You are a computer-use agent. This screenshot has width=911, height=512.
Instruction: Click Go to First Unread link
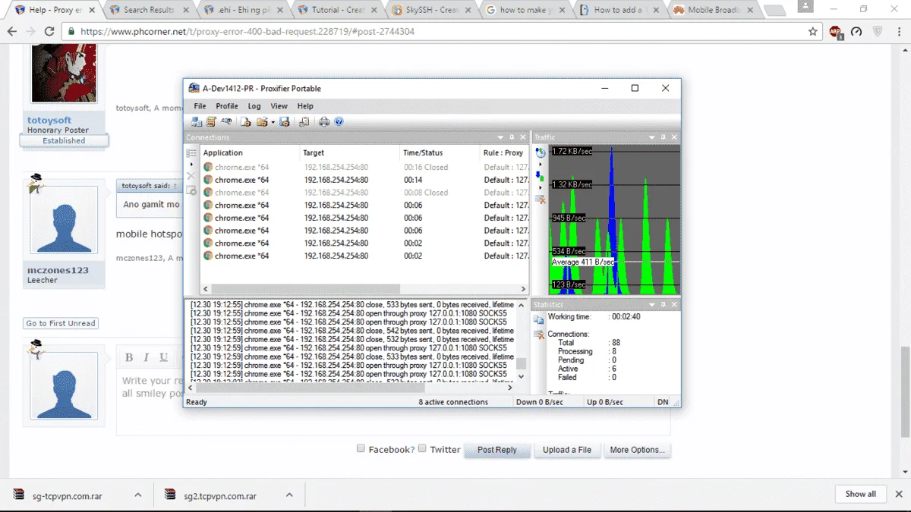(61, 323)
